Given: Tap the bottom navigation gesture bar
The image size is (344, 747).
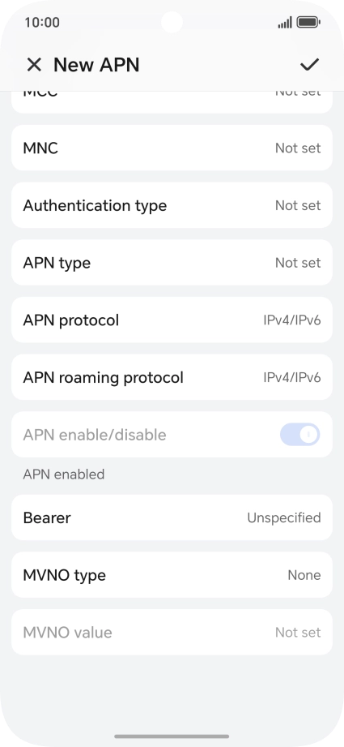Looking at the screenshot, I should point(172,736).
